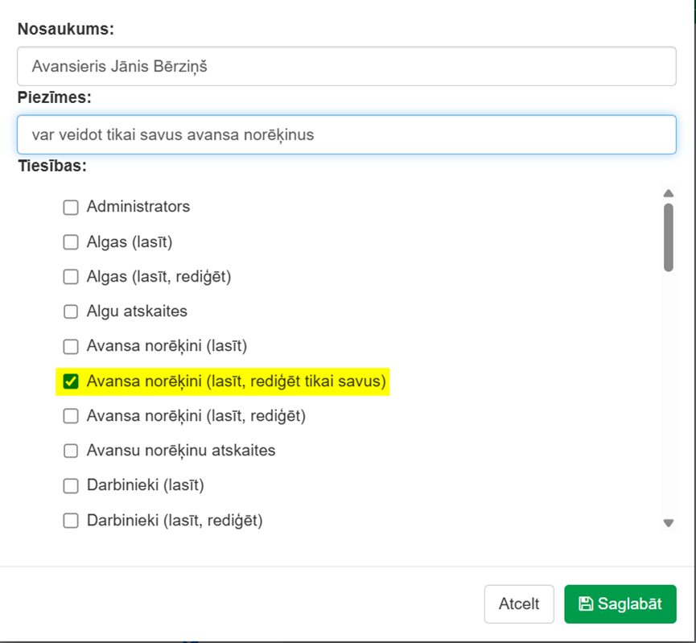Tick the Darbinieki (lasīt) checkbox
This screenshot has width=696, height=643.
point(71,485)
